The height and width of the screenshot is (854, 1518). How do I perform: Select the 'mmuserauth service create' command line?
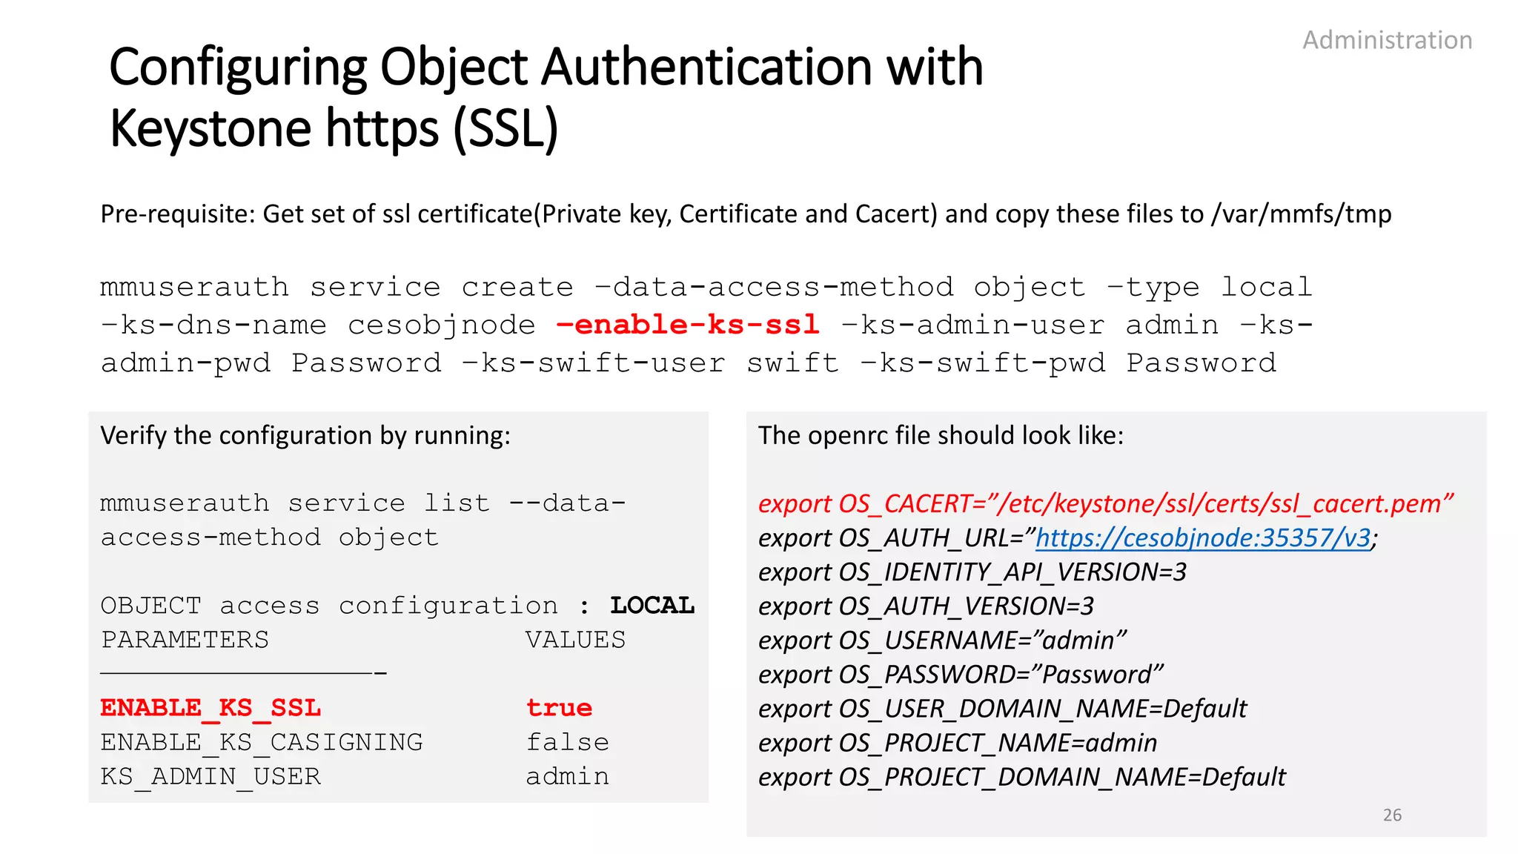click(x=706, y=287)
